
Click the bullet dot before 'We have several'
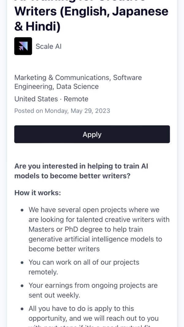point(22,210)
